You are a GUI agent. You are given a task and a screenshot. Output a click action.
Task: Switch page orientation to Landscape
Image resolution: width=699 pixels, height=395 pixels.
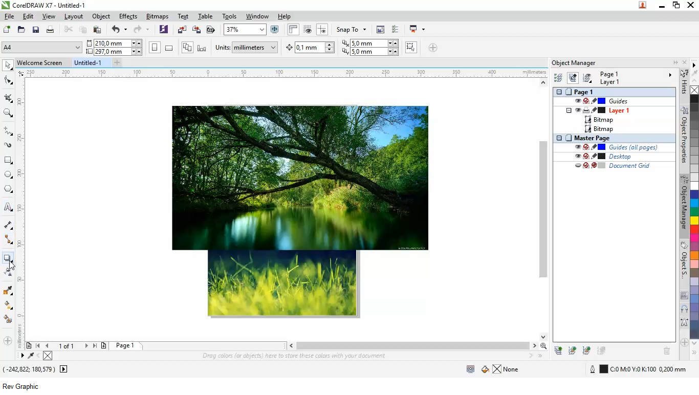[169, 48]
